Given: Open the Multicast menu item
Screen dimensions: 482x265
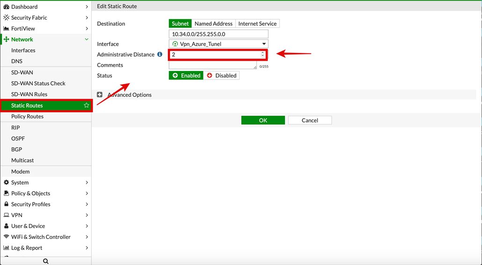Looking at the screenshot, I should pyautogui.click(x=46, y=160).
